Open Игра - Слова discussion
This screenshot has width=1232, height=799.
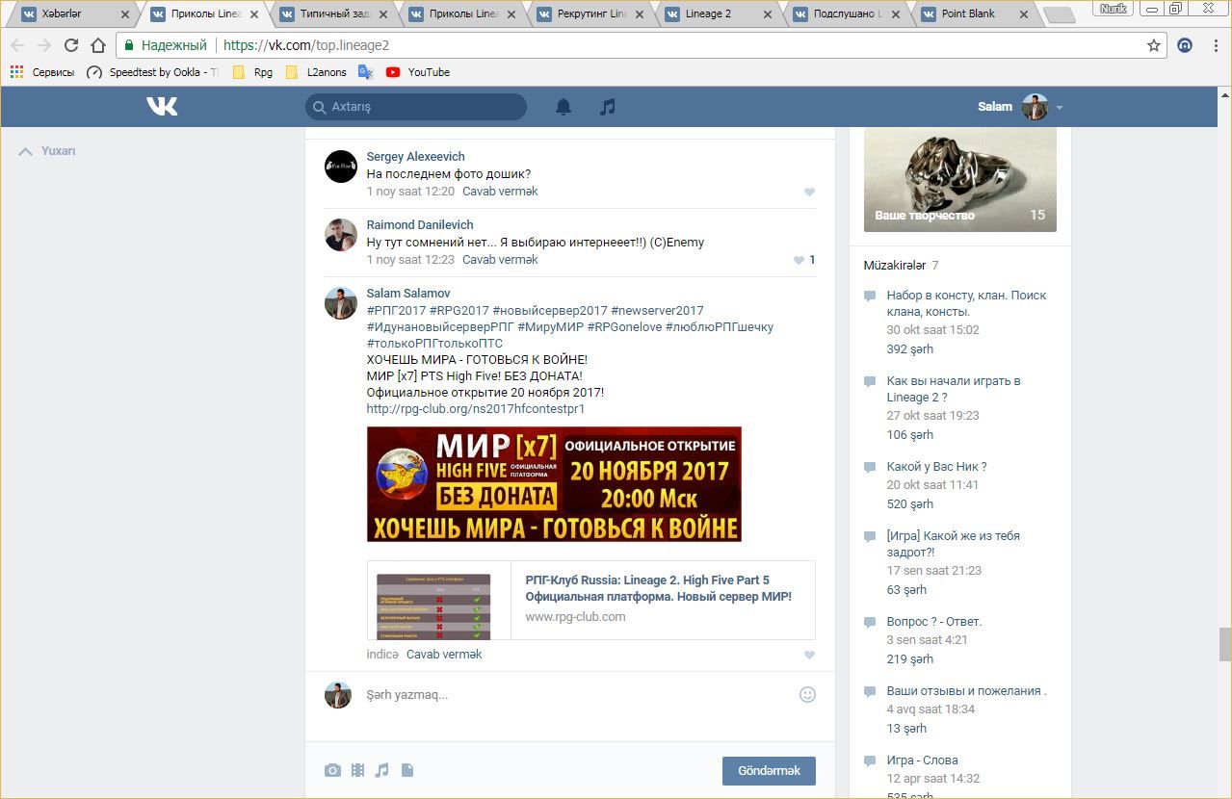click(x=922, y=760)
